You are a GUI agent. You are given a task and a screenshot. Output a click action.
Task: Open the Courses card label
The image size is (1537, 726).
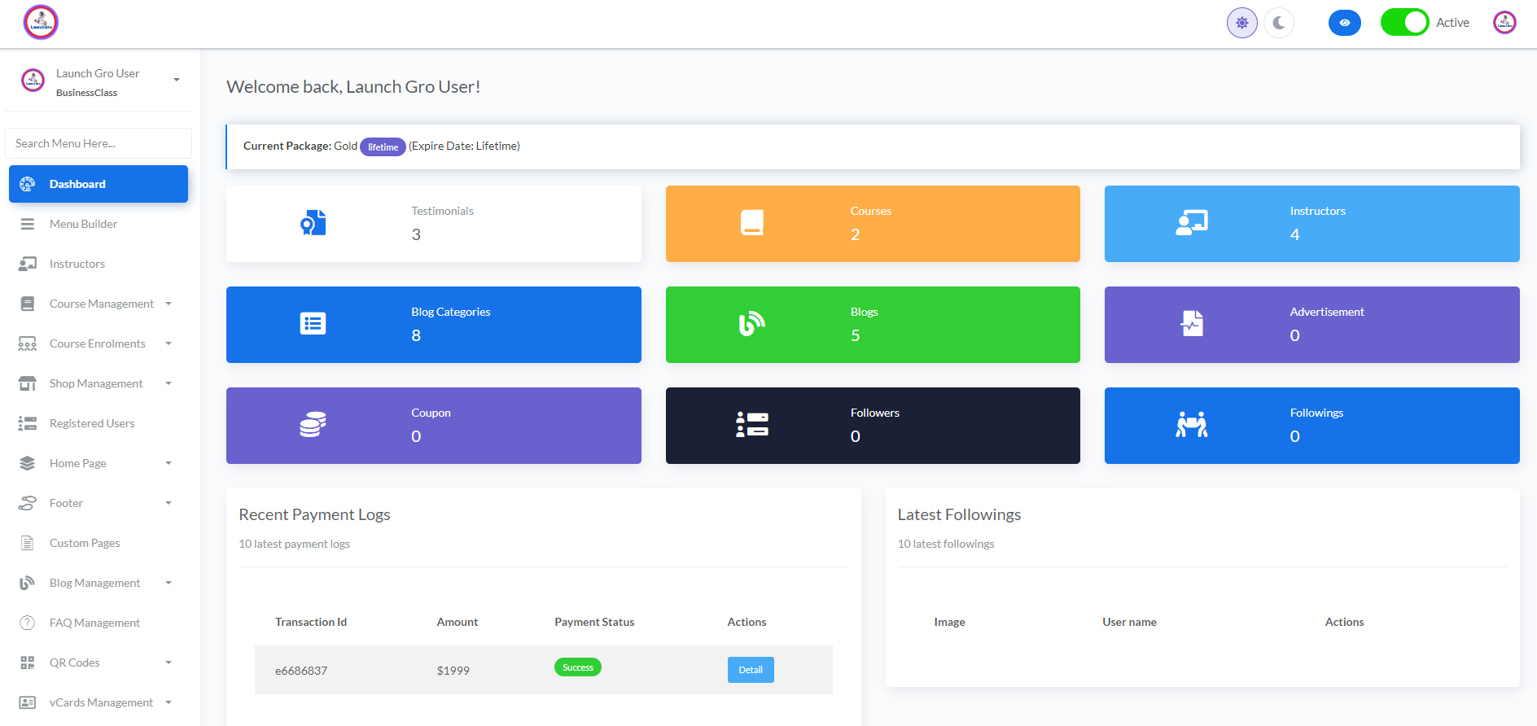point(871,211)
